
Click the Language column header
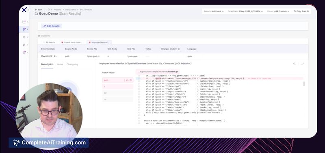(192, 49)
